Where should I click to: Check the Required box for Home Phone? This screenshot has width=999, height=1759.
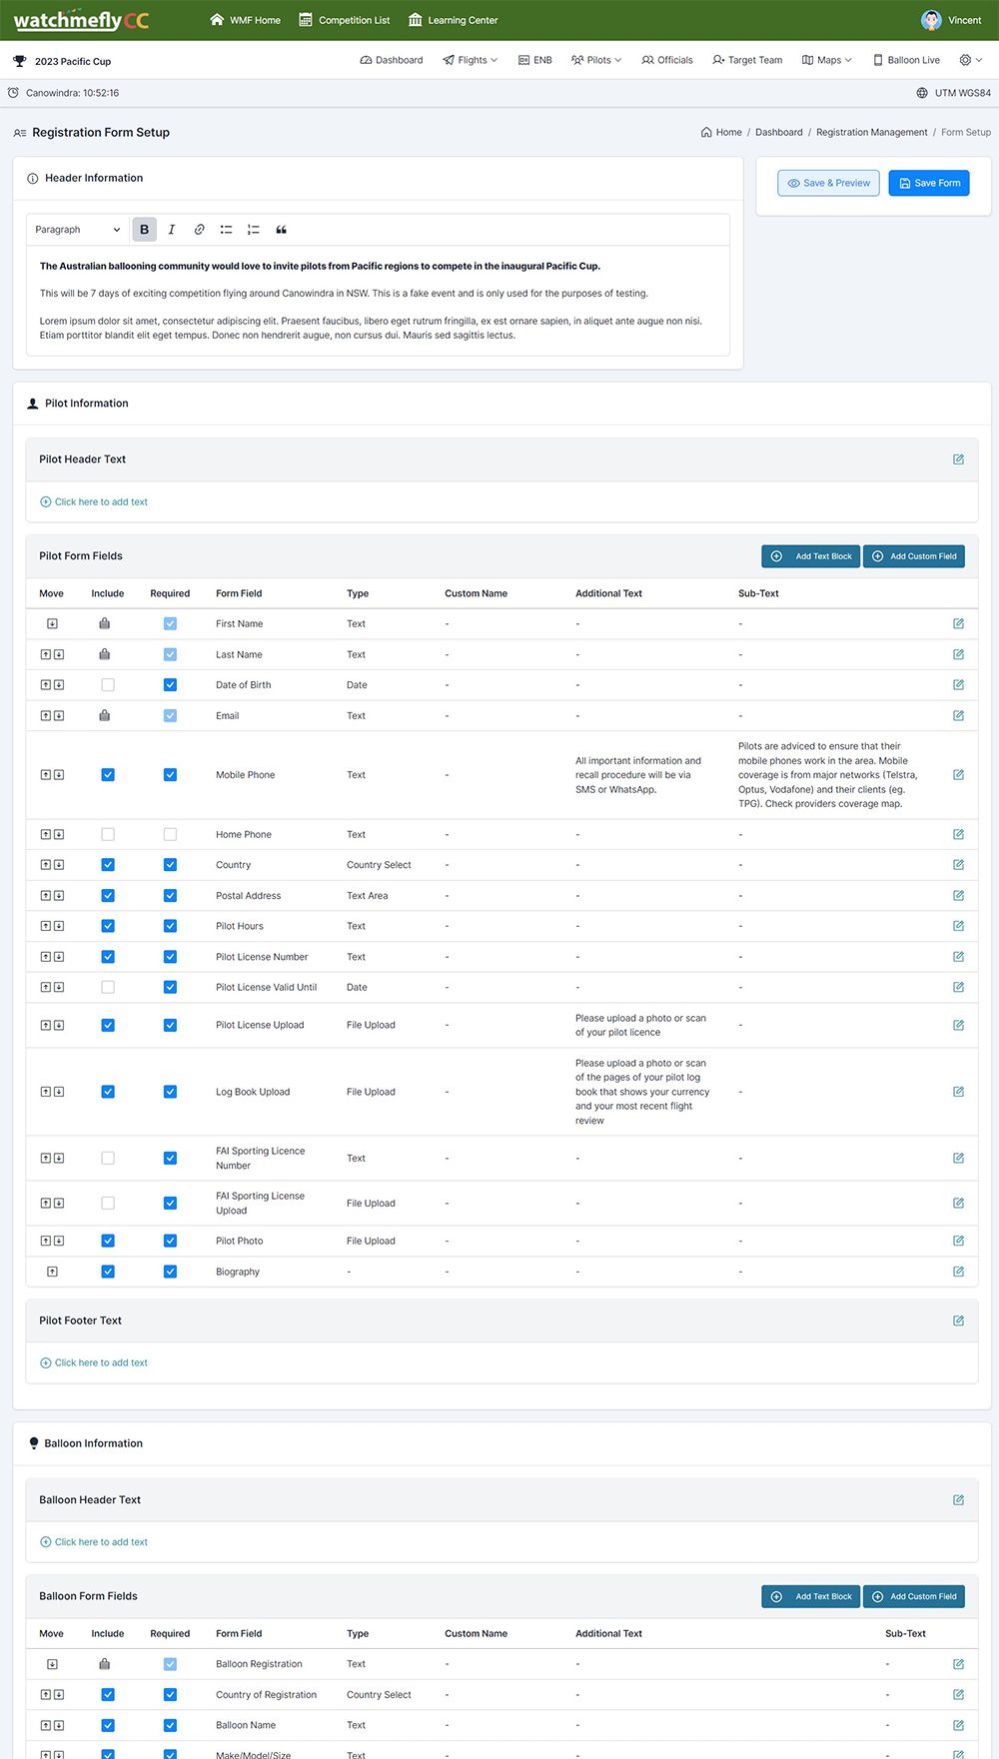(x=170, y=834)
